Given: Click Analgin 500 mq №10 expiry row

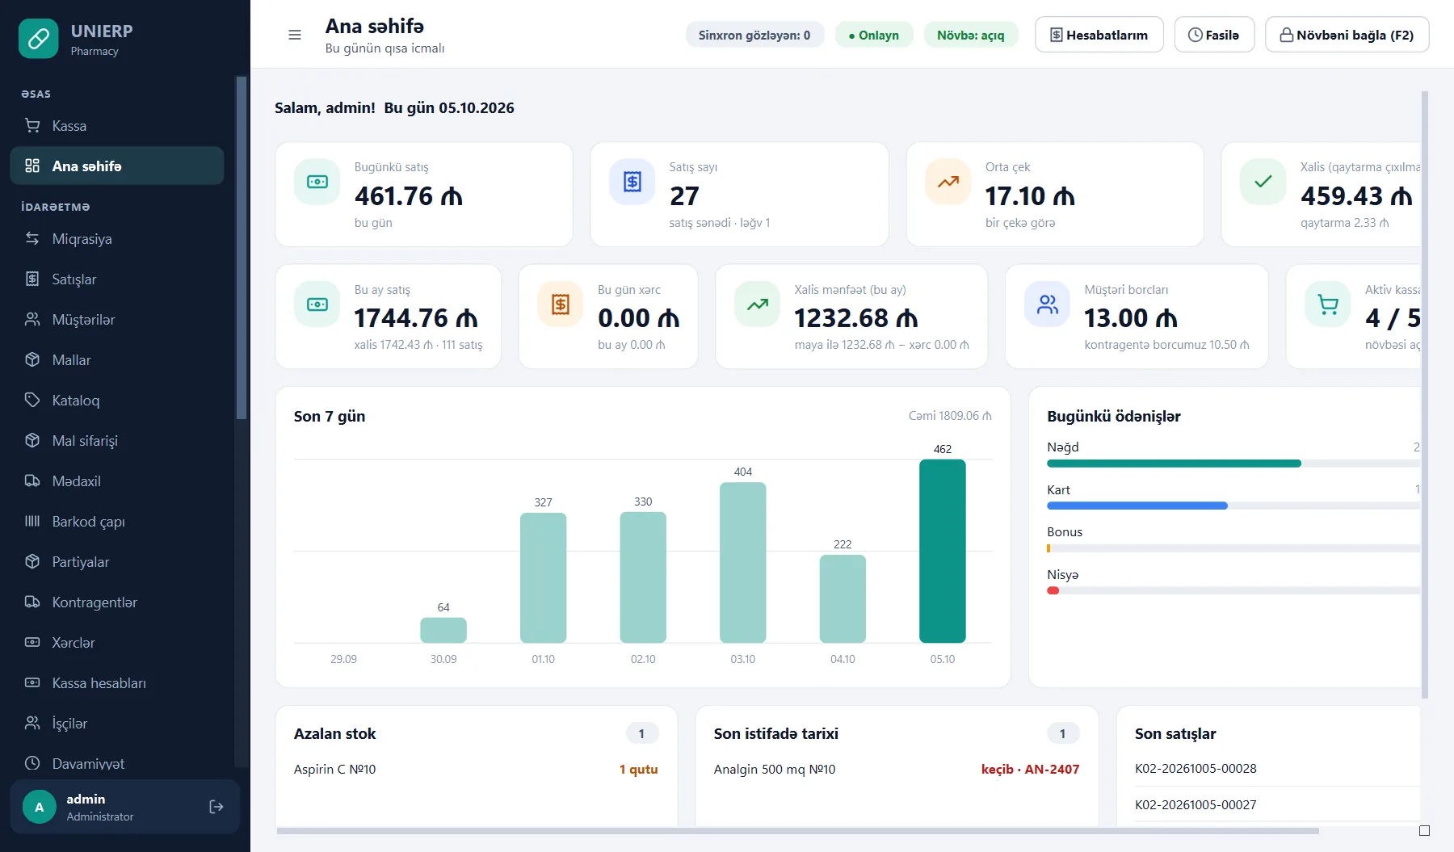Looking at the screenshot, I should click(897, 769).
